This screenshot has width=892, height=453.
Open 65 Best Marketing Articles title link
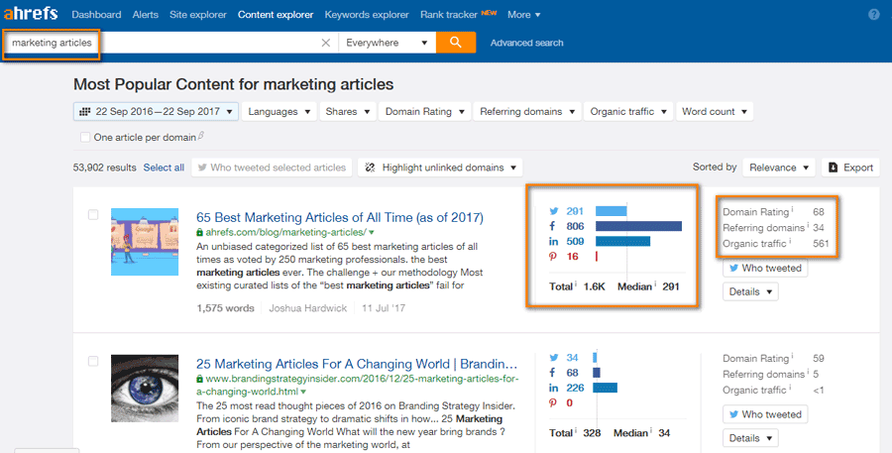[x=340, y=217]
